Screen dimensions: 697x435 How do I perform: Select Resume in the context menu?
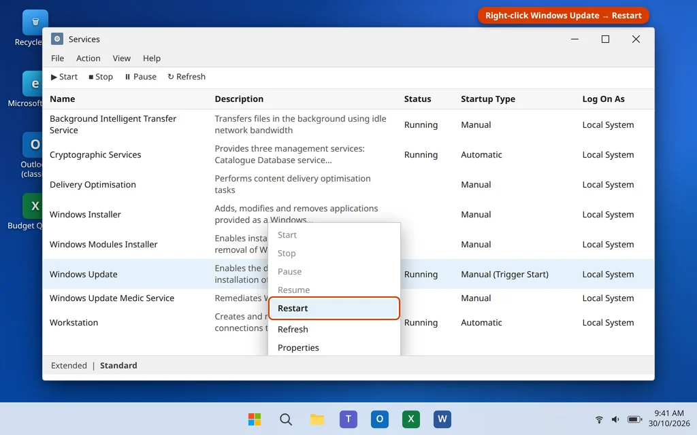[x=334, y=290]
